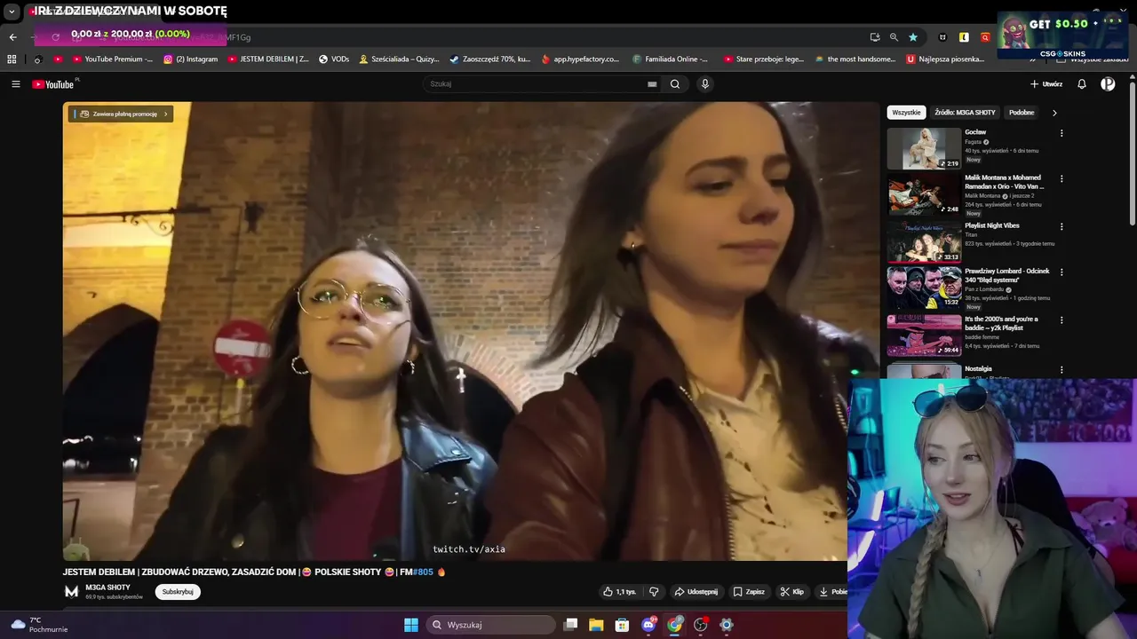
Task: Reload the page with the refresh icon
Action: [55, 37]
